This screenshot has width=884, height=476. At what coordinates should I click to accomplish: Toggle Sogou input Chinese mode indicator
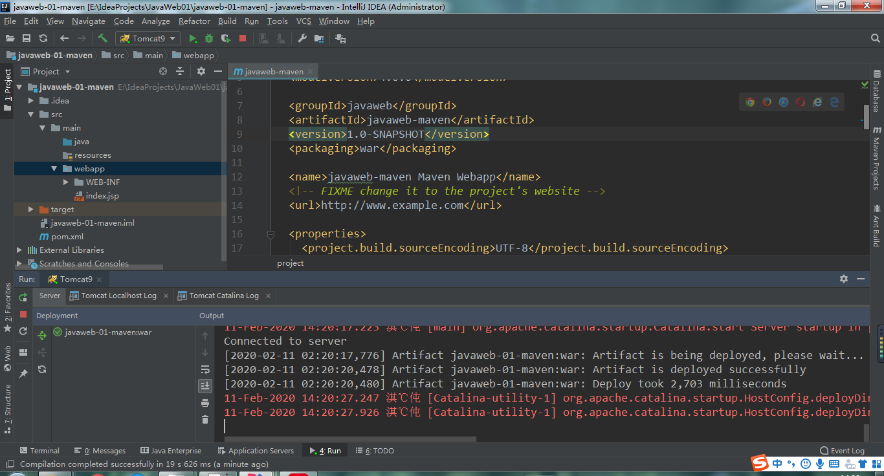777,463
